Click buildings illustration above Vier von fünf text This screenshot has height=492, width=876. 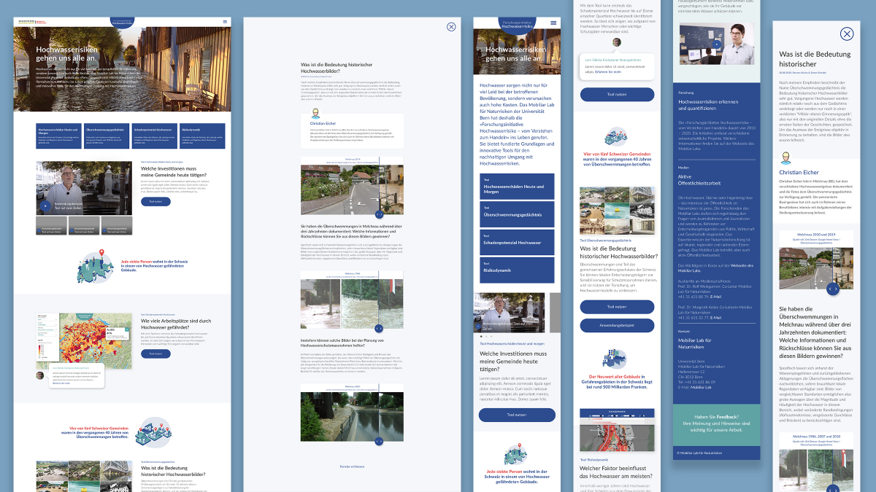617,135
